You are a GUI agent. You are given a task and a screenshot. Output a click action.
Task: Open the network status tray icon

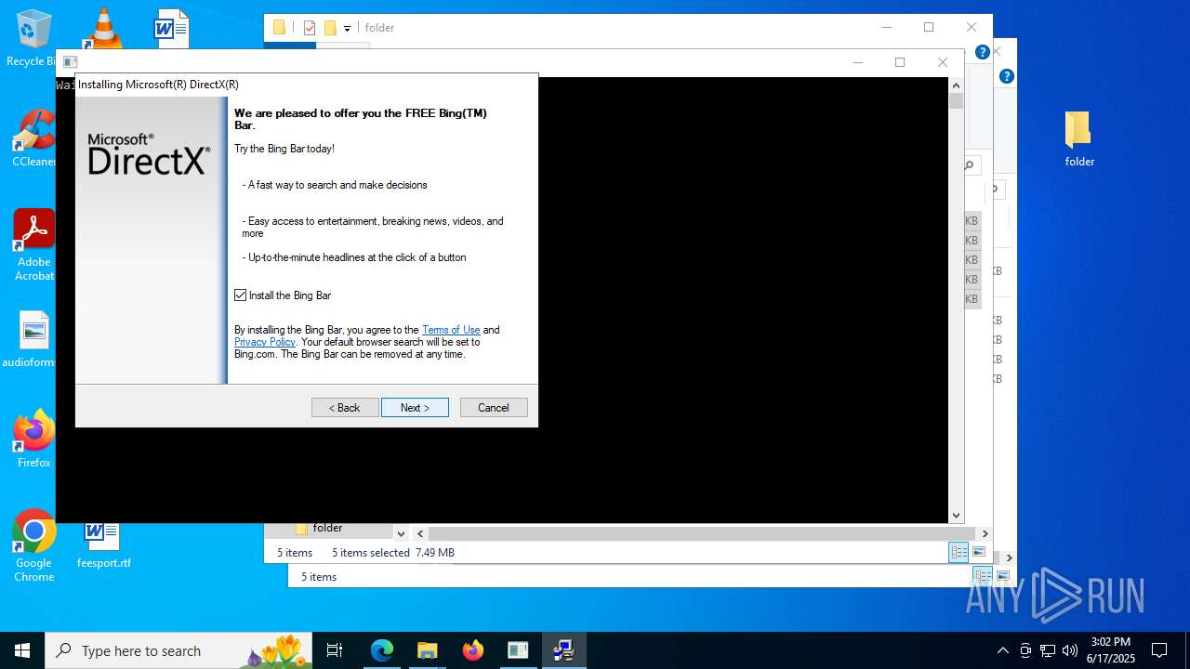[1048, 650]
